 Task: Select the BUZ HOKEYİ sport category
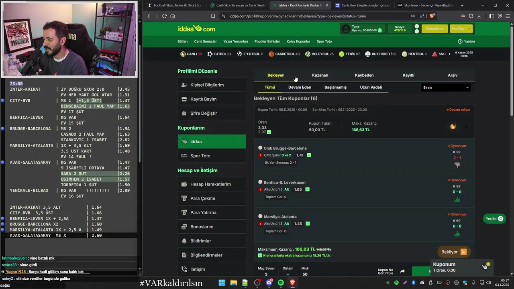click(x=381, y=54)
